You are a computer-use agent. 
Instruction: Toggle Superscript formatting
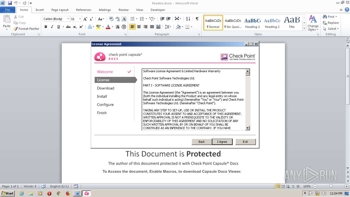coord(81,27)
